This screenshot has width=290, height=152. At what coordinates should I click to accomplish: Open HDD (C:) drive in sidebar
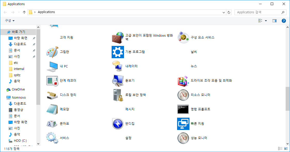click(20, 141)
